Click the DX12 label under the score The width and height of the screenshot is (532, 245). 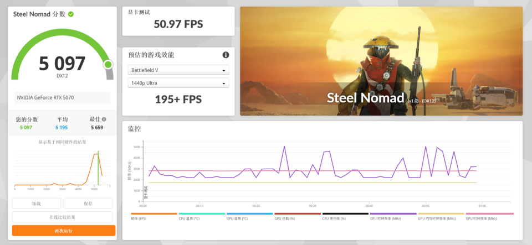62,76
